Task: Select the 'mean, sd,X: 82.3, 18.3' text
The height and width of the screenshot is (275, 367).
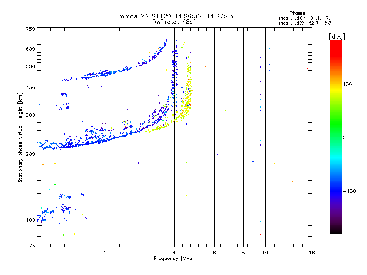Action: 305,23
